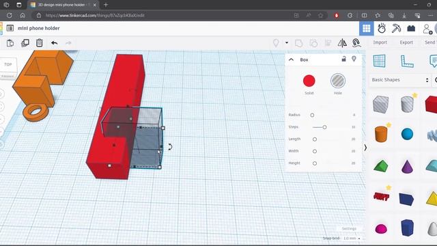Click the Send To button
437x246 pixels.
point(431,42)
